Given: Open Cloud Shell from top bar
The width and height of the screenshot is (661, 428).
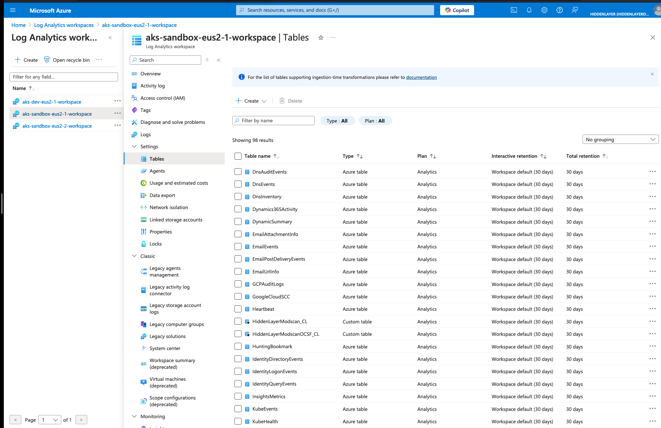Looking at the screenshot, I should click(514, 10).
